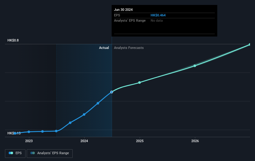
Task: Click the 'Analysts Forecasts' label
Action: [x=129, y=48]
